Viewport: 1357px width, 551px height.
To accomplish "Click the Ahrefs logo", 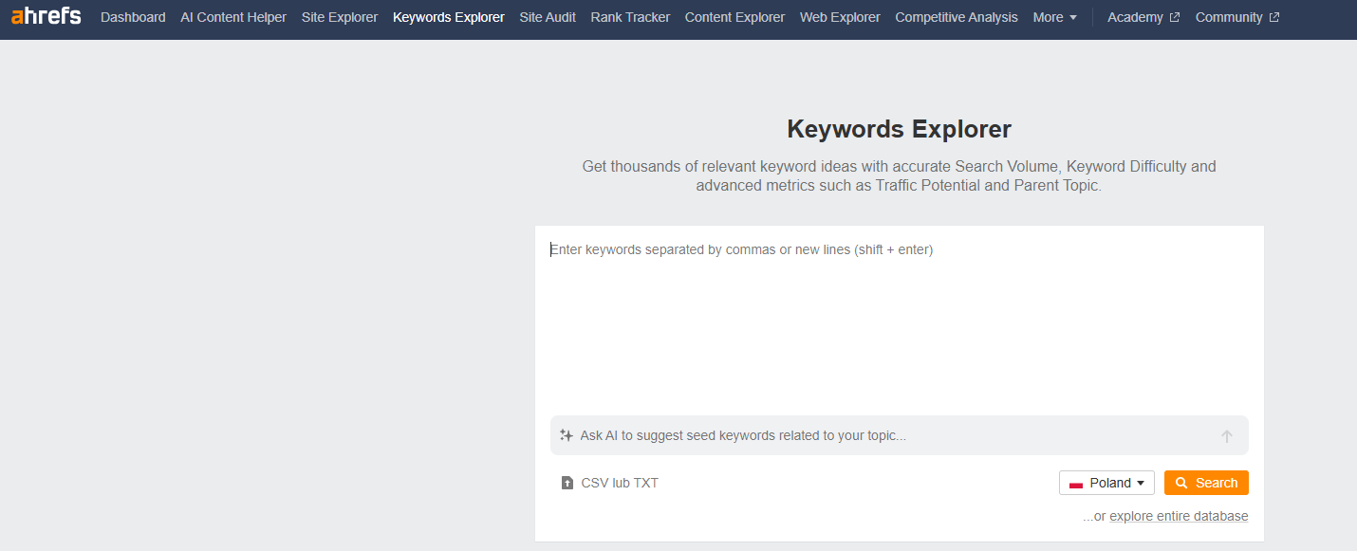I will click(x=46, y=16).
